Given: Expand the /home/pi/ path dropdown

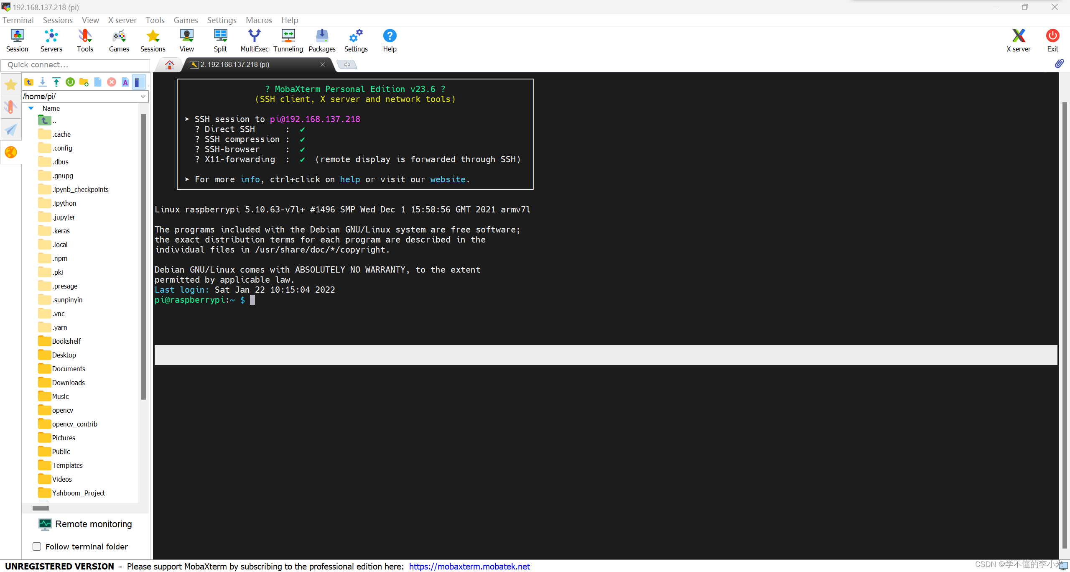Looking at the screenshot, I should (x=143, y=97).
